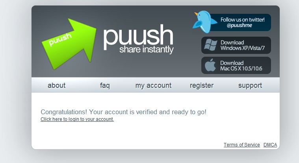This screenshot has height=163, width=299.
Task: Open the about tab
Action: (x=57, y=85)
